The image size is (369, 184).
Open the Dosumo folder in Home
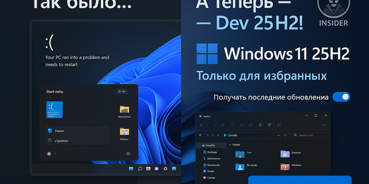(x=291, y=153)
